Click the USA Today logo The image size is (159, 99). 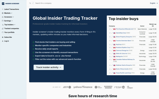pos(98,87)
